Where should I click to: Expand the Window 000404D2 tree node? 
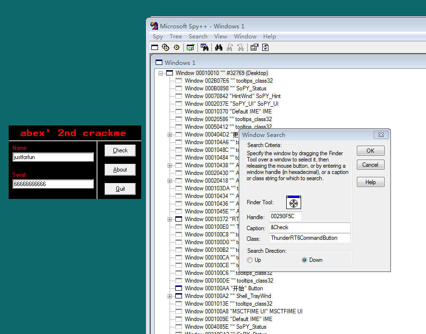tap(170, 135)
